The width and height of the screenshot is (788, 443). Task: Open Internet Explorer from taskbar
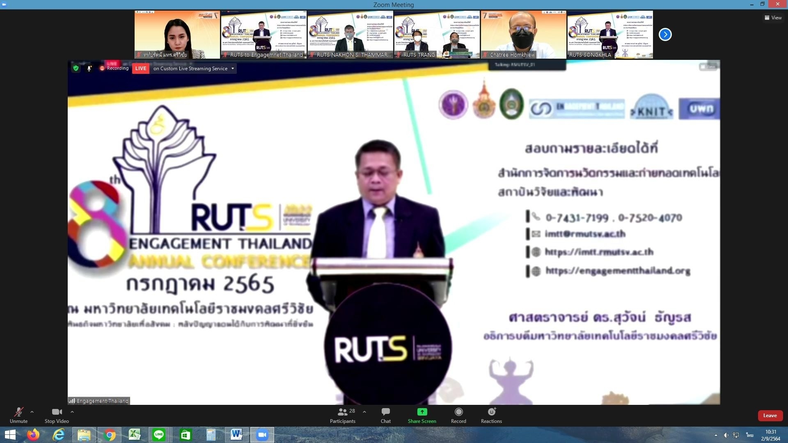pos(59,435)
